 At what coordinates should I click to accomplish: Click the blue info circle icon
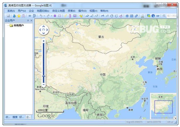pyautogui.click(x=153, y=16)
